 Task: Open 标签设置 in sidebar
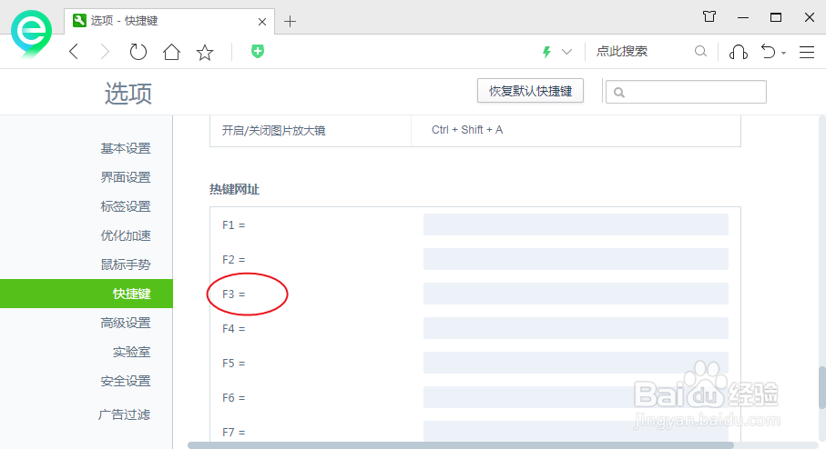click(x=126, y=206)
